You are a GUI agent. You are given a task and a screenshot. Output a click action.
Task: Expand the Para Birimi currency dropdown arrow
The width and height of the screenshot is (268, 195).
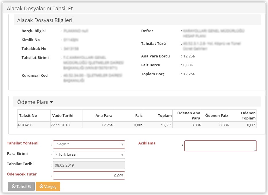(x=123, y=155)
